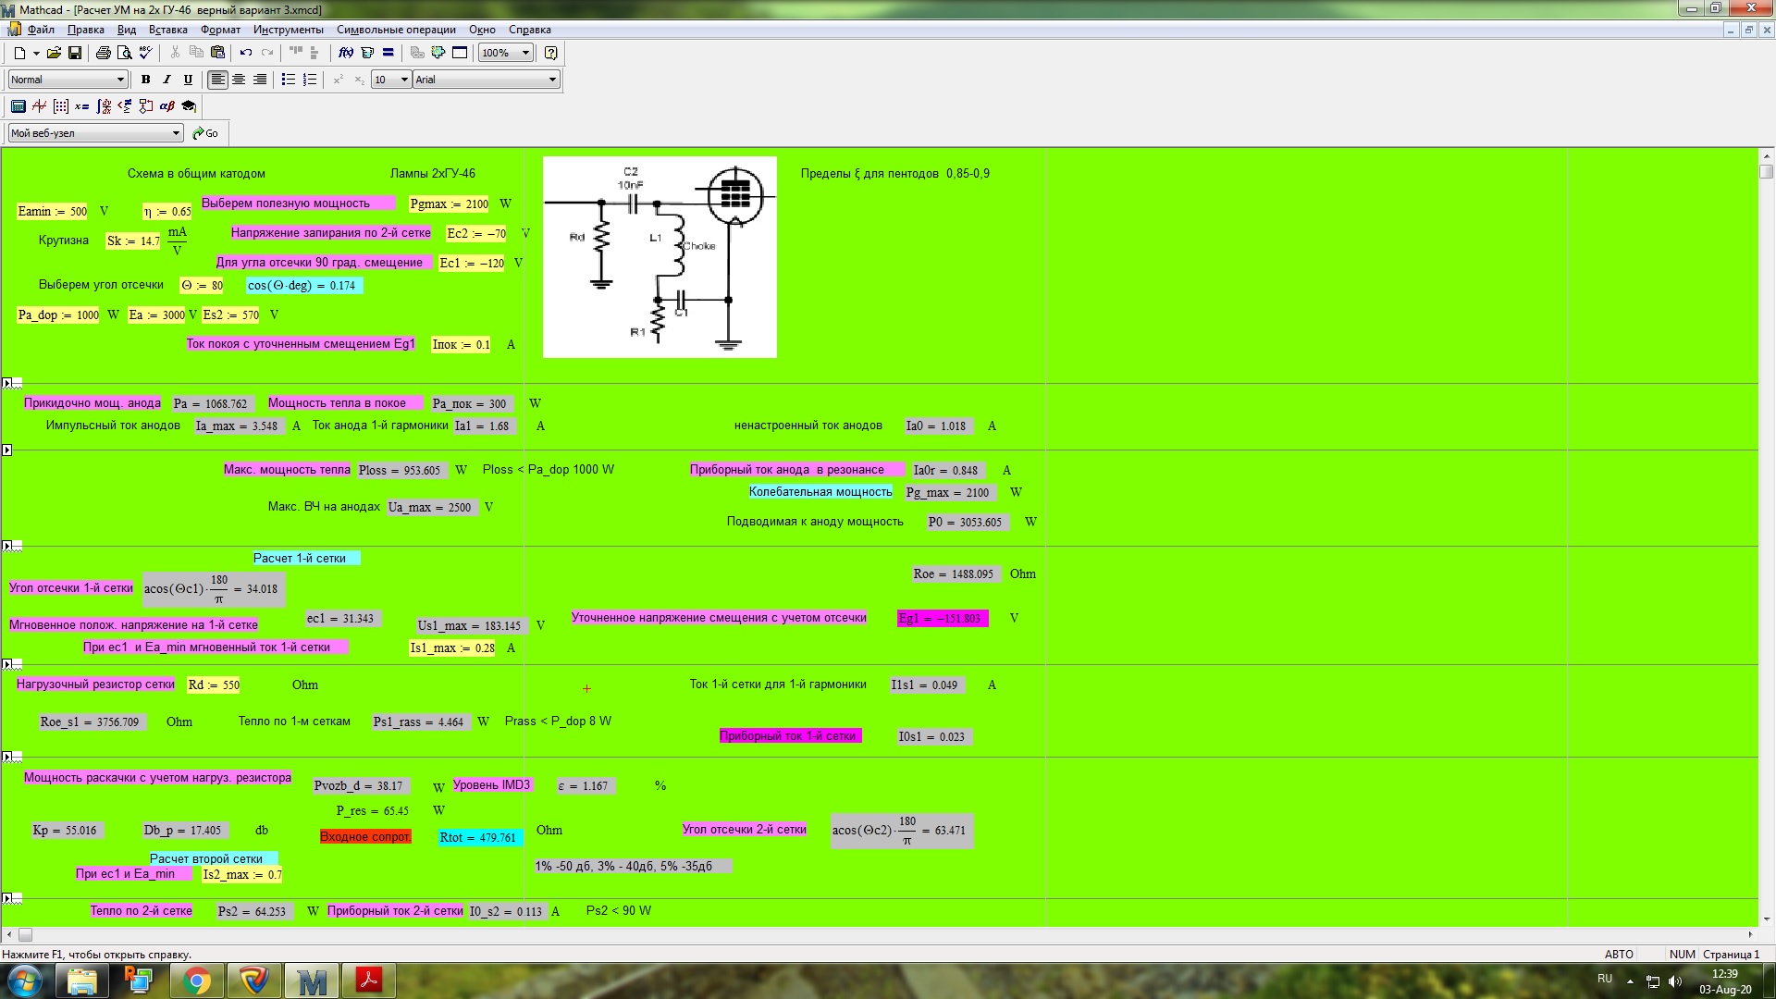This screenshot has width=1776, height=999.
Task: Open the Calculus integral palette
Action: (104, 106)
